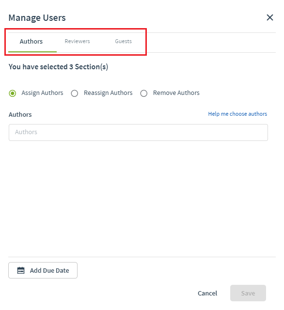Image resolution: width=284 pixels, height=310 pixels.
Task: Enable the Remove Authors radio circle
Action: coord(143,93)
